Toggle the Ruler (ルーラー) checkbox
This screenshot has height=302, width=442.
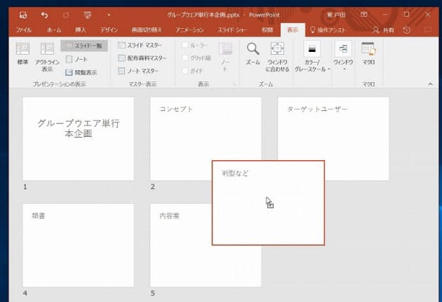(185, 46)
